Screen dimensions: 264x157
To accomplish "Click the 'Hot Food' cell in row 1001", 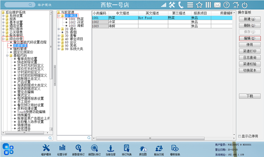I will [x=153, y=18].
